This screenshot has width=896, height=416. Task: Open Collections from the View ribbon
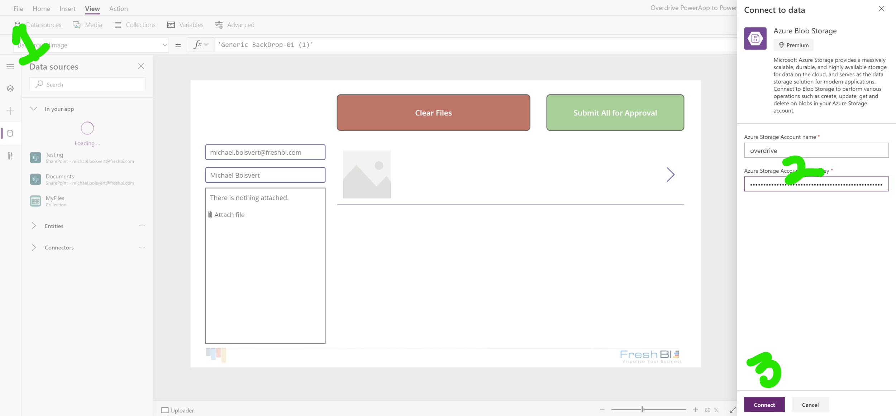[x=134, y=25]
